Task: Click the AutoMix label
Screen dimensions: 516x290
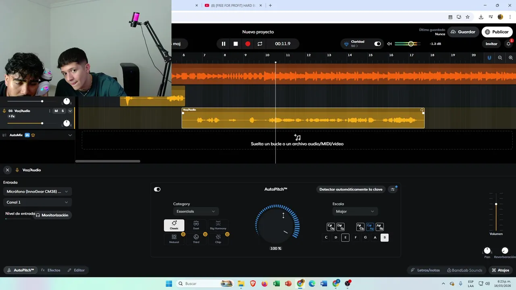Action: coord(16,135)
